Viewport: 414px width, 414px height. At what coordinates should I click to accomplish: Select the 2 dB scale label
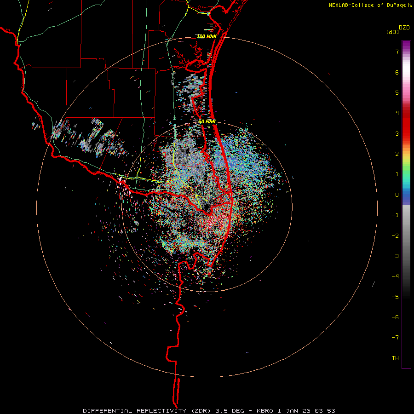click(397, 154)
